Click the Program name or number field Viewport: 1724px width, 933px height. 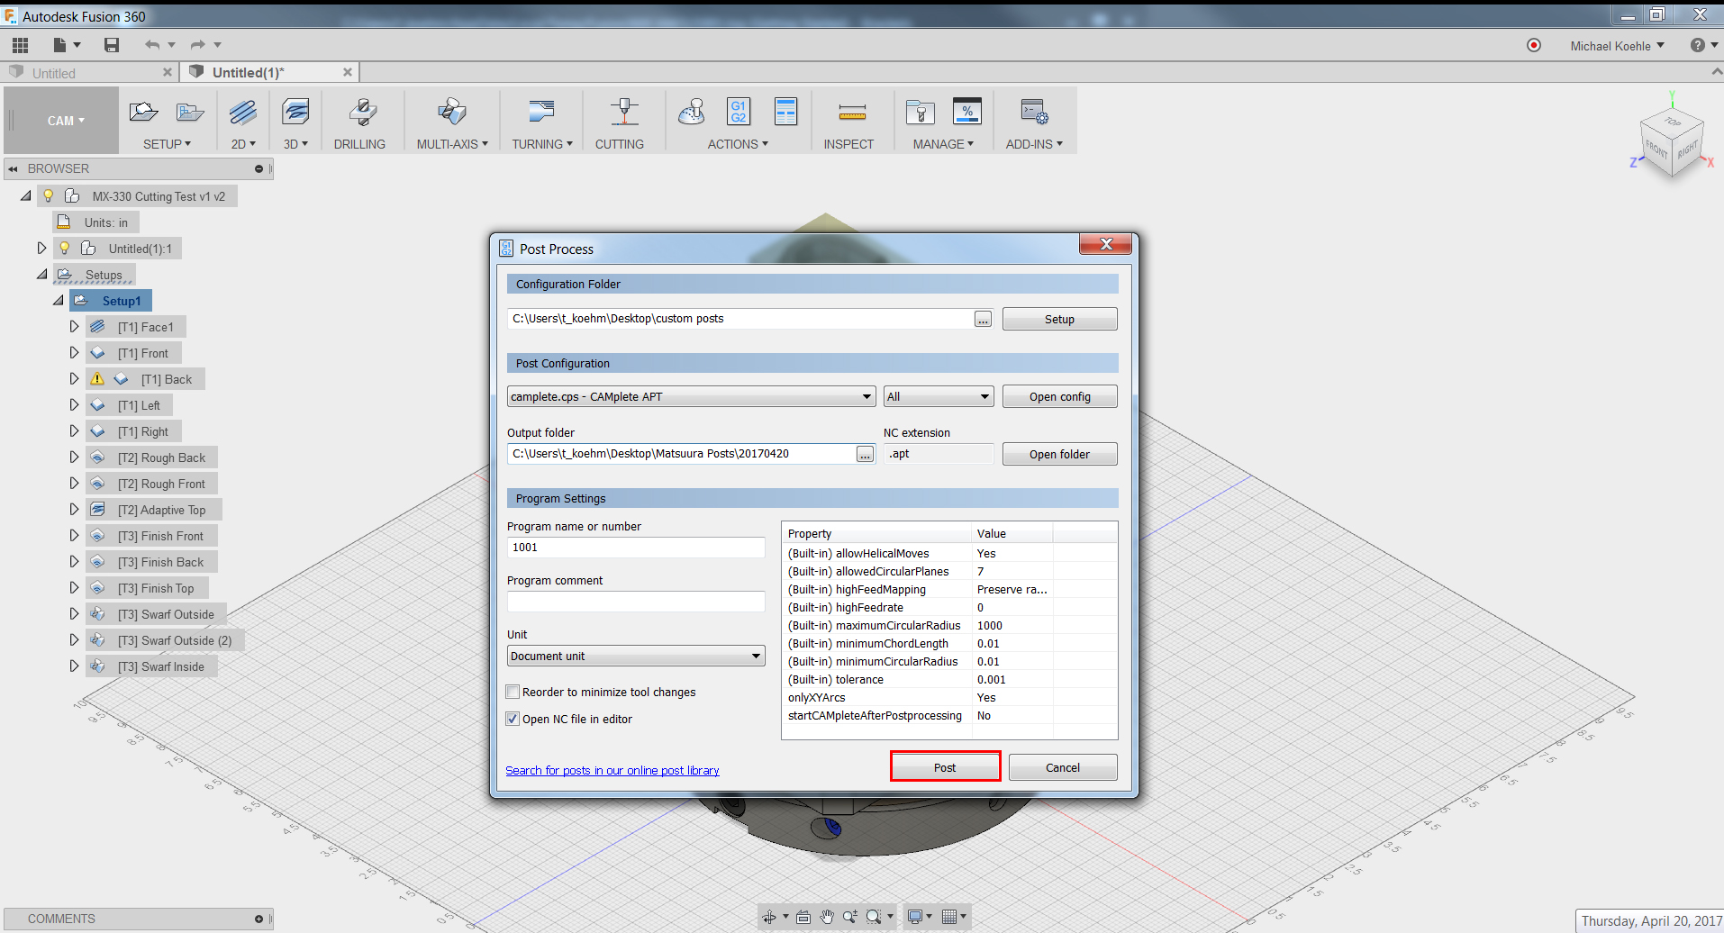click(636, 547)
